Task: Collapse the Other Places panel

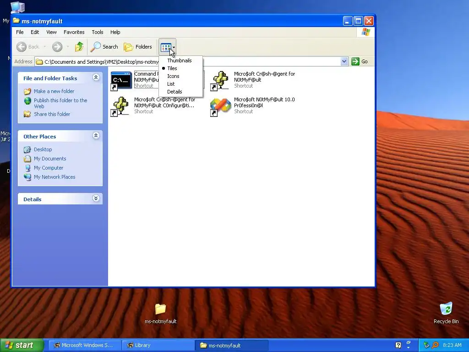Action: [96, 136]
